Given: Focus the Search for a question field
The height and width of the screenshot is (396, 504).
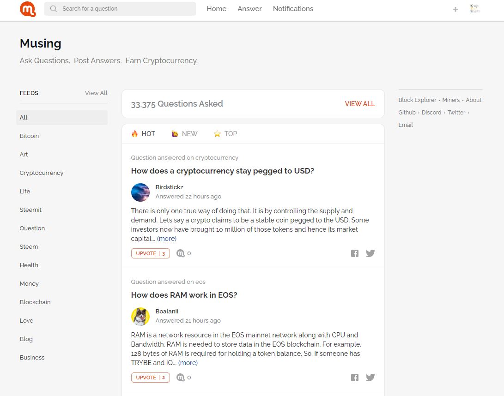Looking at the screenshot, I should point(120,9).
